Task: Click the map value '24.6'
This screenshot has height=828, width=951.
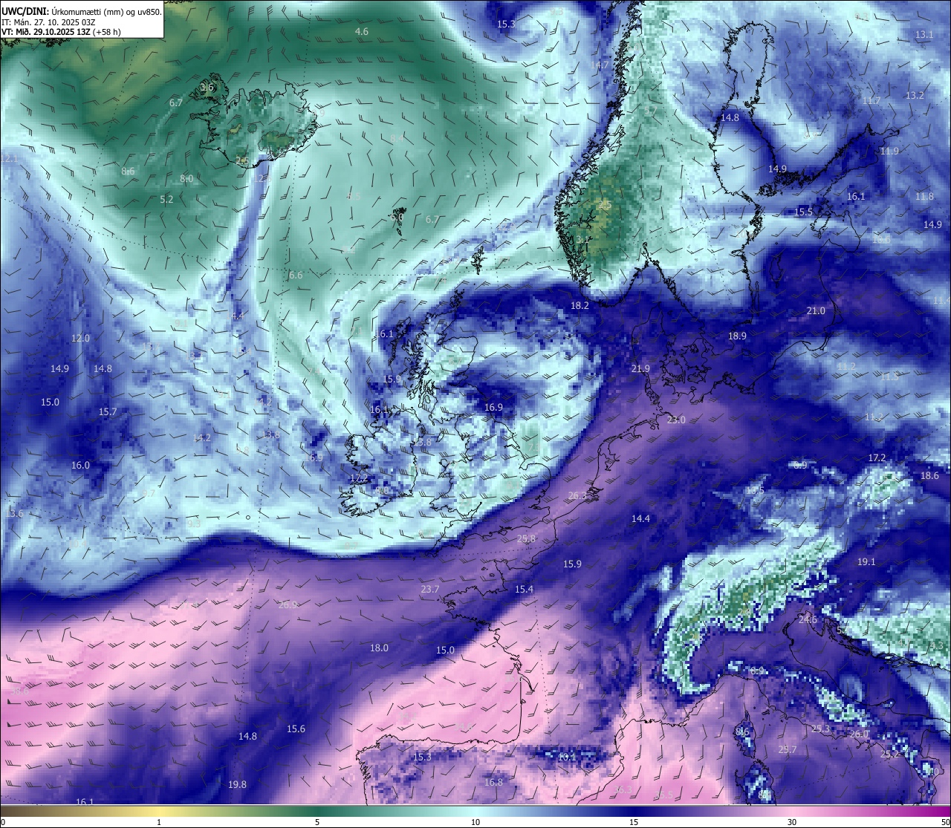Action: [x=808, y=620]
